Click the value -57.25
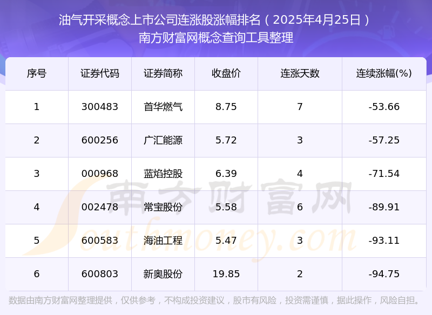Image resolution: width=432 pixels, height=315 pixels. point(384,140)
